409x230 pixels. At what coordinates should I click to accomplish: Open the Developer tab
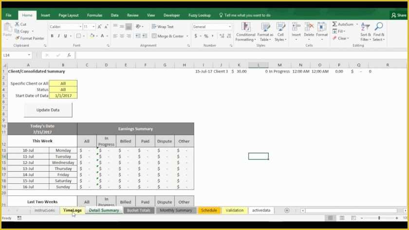coord(171,15)
